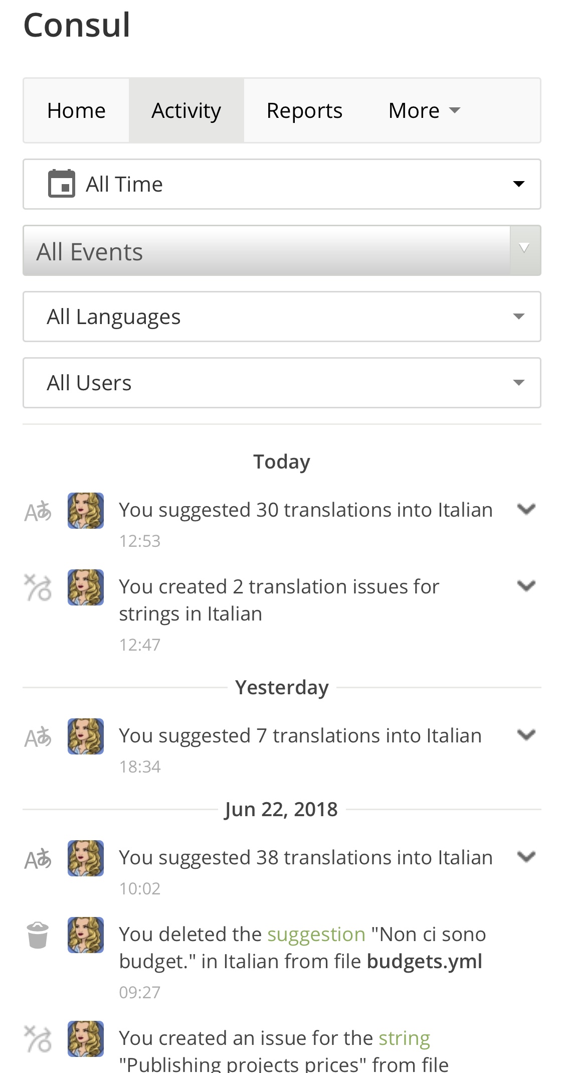Click translation icon beside 30 translations entry

(x=38, y=511)
